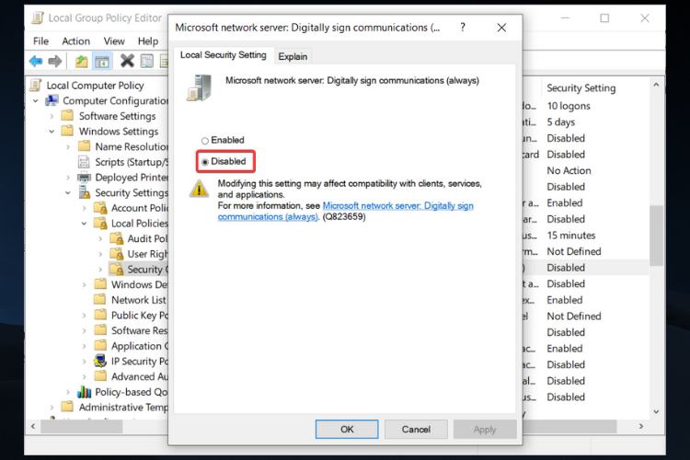
Task: Select the Disabled radio button
Action: click(x=204, y=162)
